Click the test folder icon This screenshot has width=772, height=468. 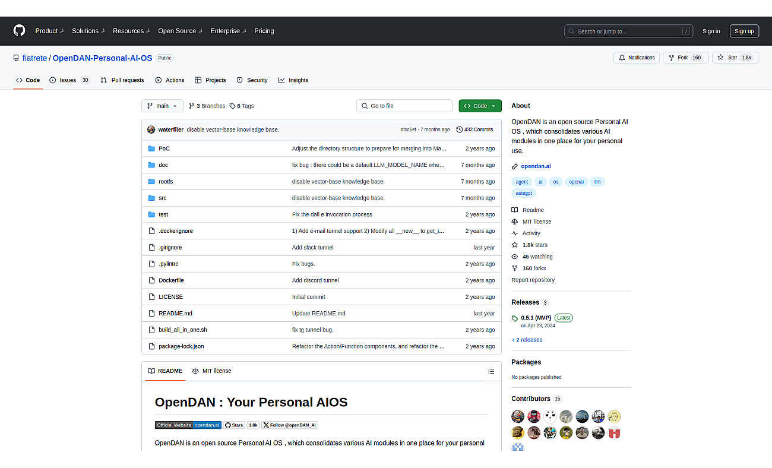pos(151,214)
